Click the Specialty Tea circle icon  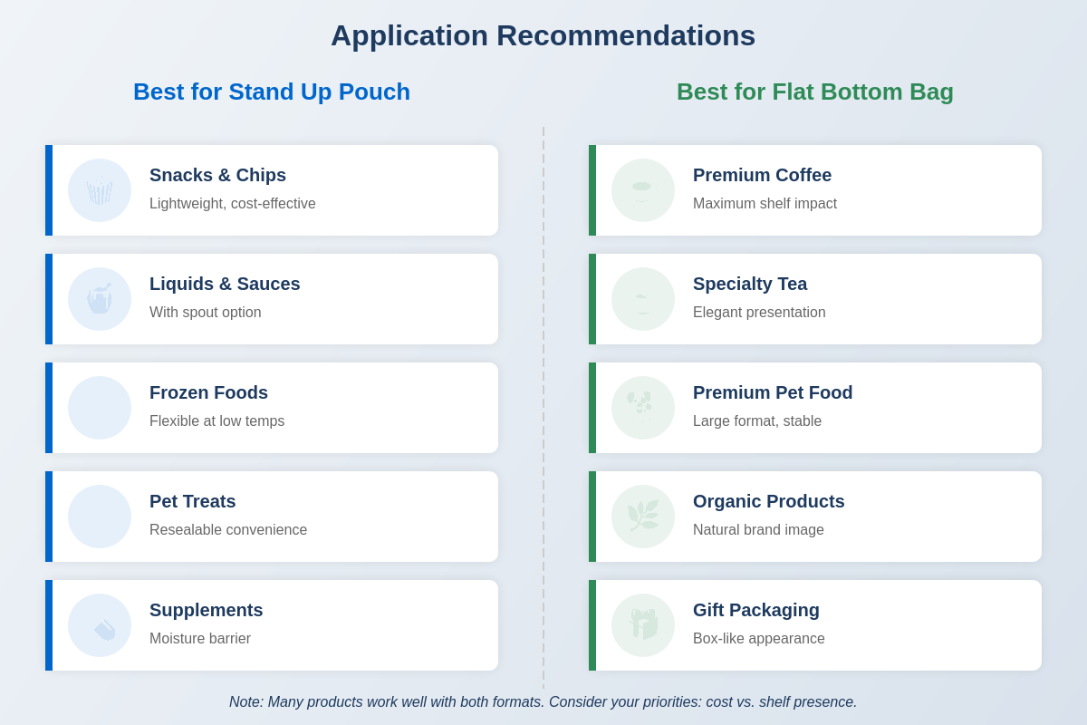point(643,299)
